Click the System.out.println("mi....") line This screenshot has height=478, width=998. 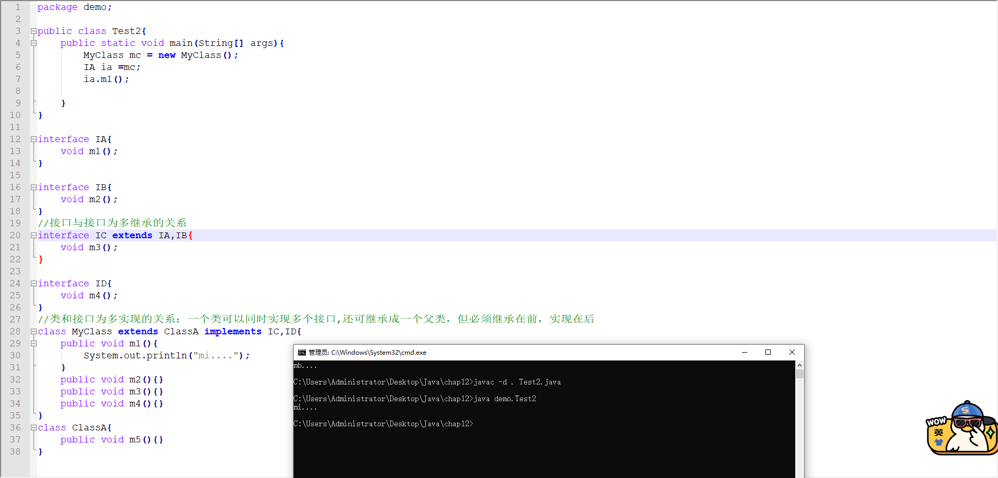pos(167,356)
